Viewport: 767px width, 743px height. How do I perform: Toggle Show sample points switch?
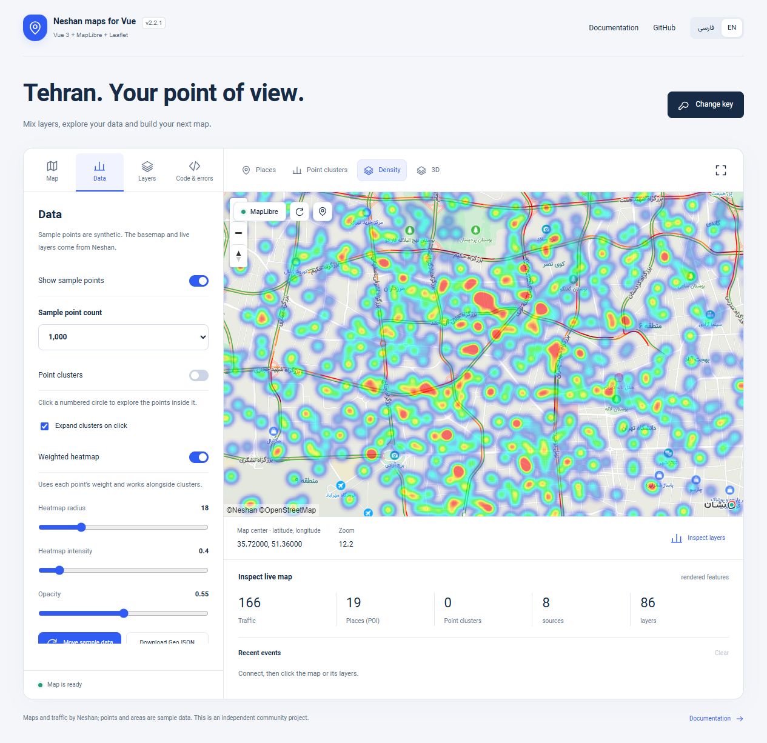click(x=199, y=281)
